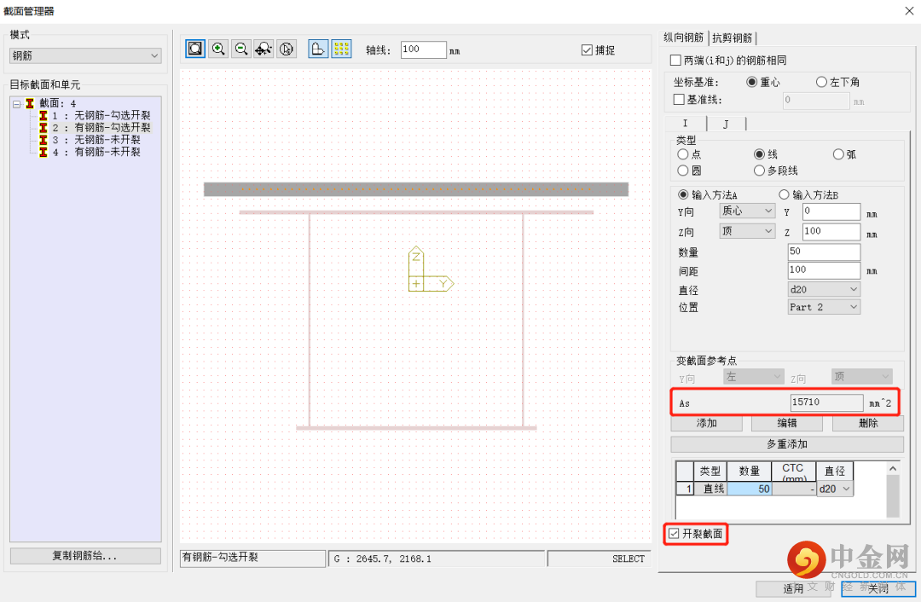Click the 关闭 close button
This screenshot has width=921, height=602.
click(x=878, y=588)
